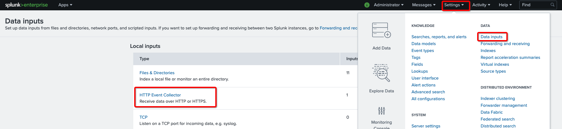Click the Add Data icon

click(x=381, y=30)
